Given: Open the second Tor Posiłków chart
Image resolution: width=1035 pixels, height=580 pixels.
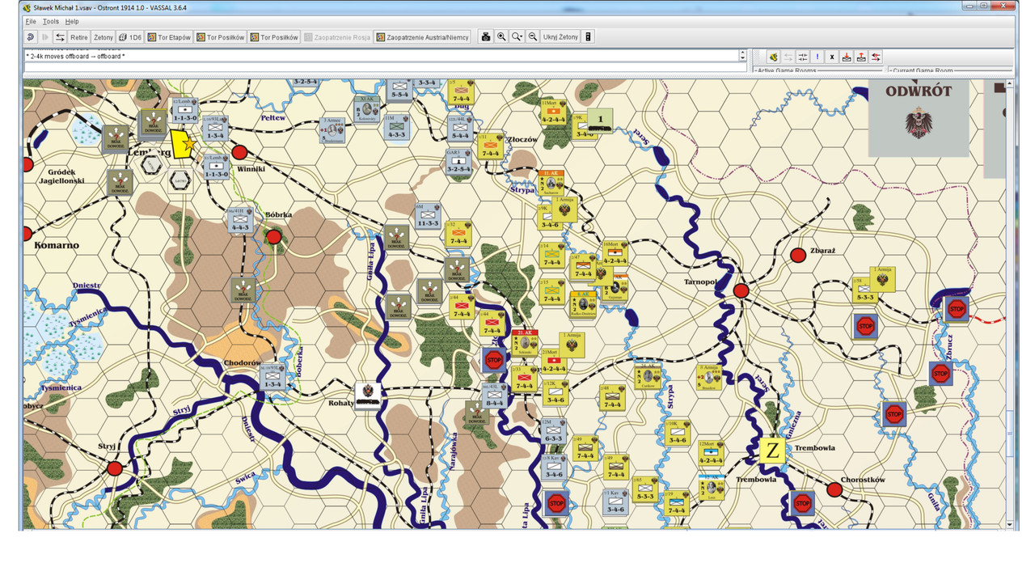Looking at the screenshot, I should pyautogui.click(x=274, y=37).
